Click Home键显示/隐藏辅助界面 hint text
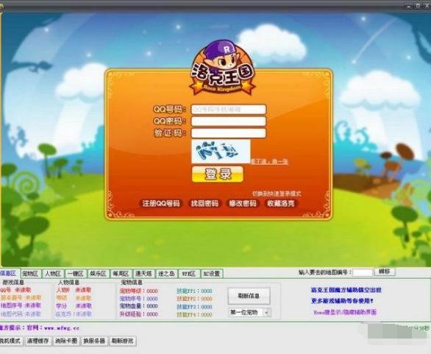 coord(345,313)
